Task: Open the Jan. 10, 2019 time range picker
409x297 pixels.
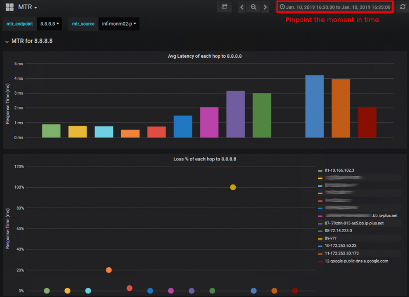Action: pyautogui.click(x=335, y=7)
